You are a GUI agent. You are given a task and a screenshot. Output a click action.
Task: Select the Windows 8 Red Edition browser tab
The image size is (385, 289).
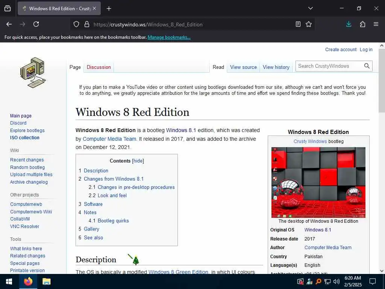click(x=59, y=8)
